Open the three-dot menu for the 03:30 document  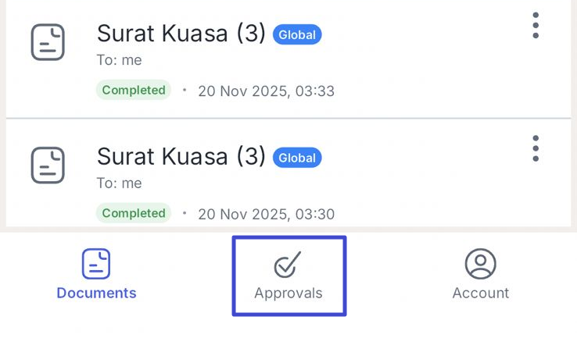pyautogui.click(x=536, y=148)
